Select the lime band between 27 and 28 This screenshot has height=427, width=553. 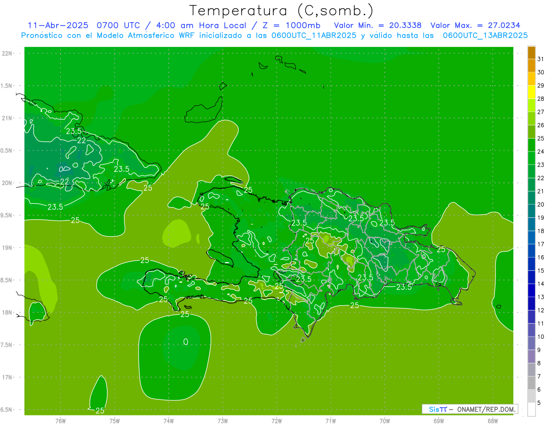point(531,105)
